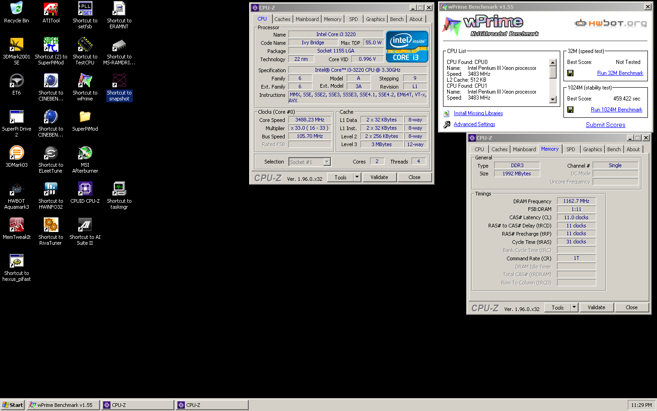Screen dimensions: 657x411
Task: Click Validate in the CPU-Z Memory window
Action: pos(596,307)
